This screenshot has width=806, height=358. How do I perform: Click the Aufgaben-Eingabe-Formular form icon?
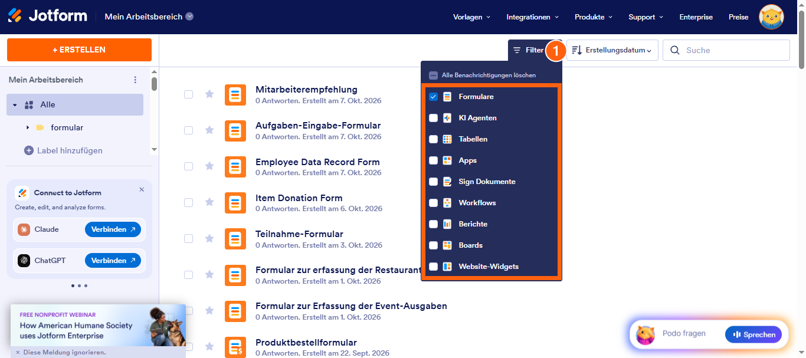[x=235, y=130]
